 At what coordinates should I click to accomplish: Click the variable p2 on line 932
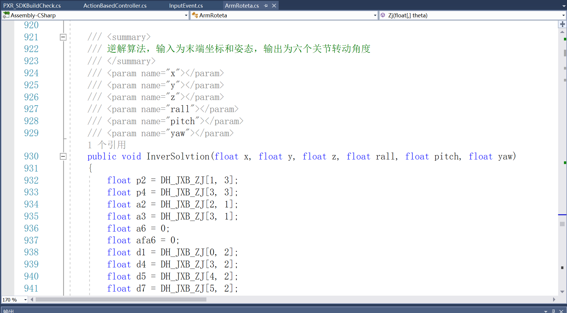point(141,180)
